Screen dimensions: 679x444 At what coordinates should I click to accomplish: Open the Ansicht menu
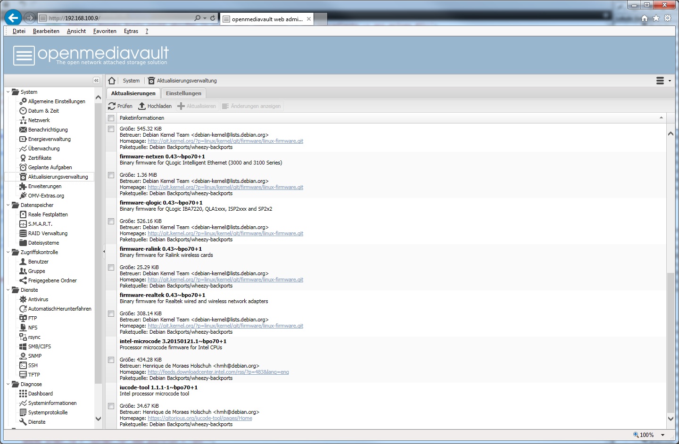[x=76, y=31]
